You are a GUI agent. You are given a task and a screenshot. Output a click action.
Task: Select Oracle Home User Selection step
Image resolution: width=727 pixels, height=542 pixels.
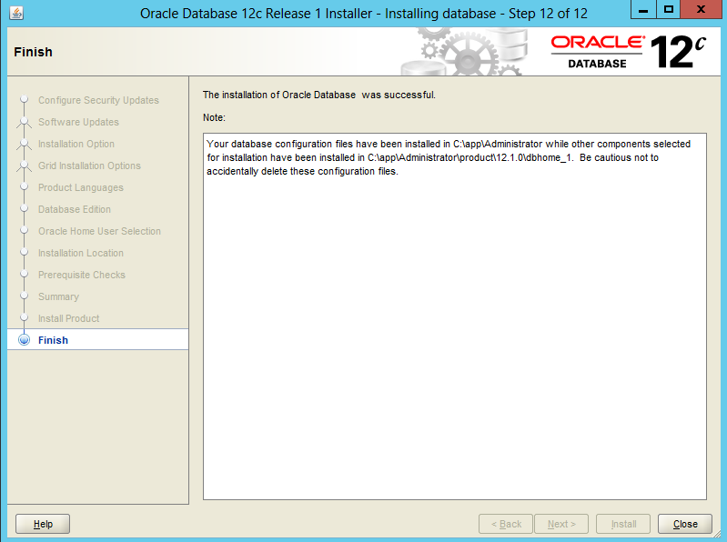pyautogui.click(x=99, y=231)
